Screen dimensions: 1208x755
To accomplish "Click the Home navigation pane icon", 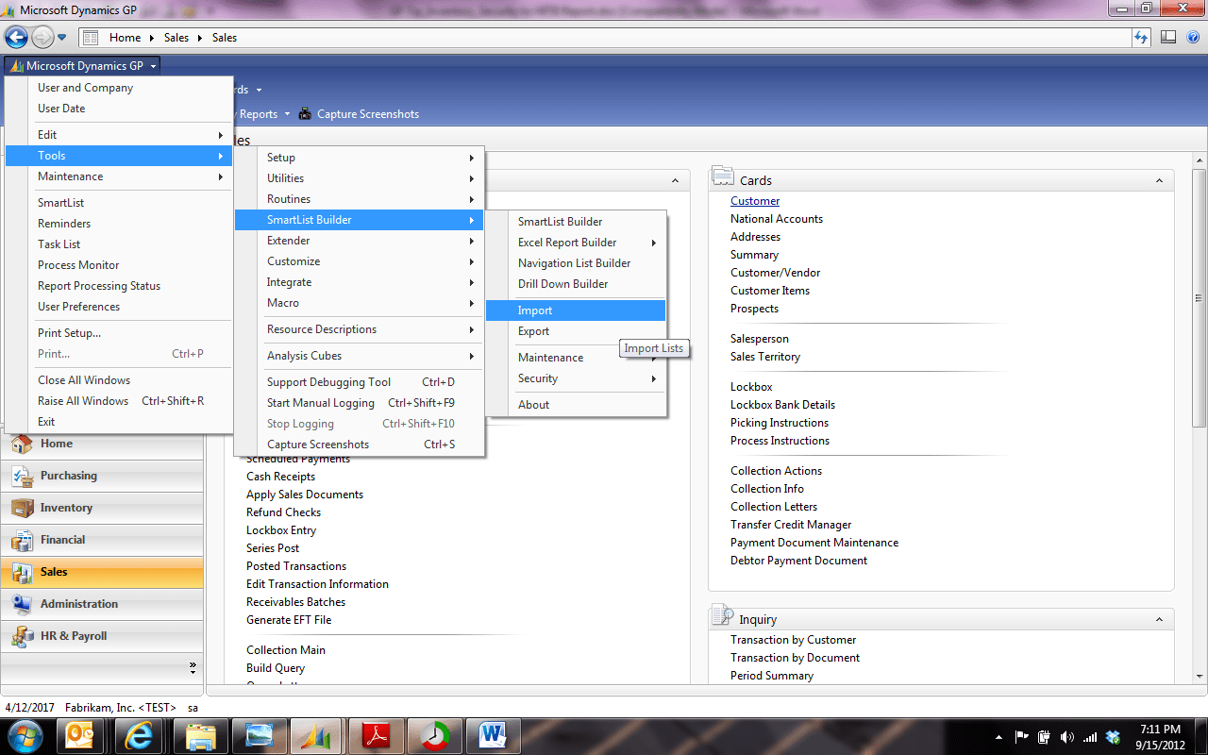I will (x=22, y=444).
